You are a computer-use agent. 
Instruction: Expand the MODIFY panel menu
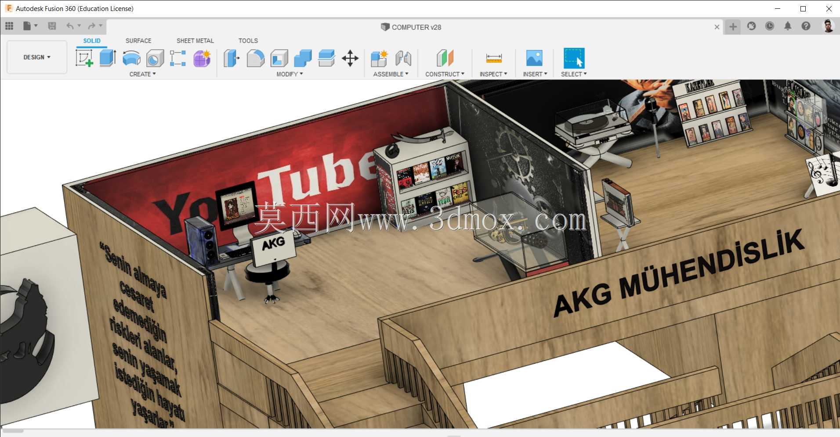[290, 74]
